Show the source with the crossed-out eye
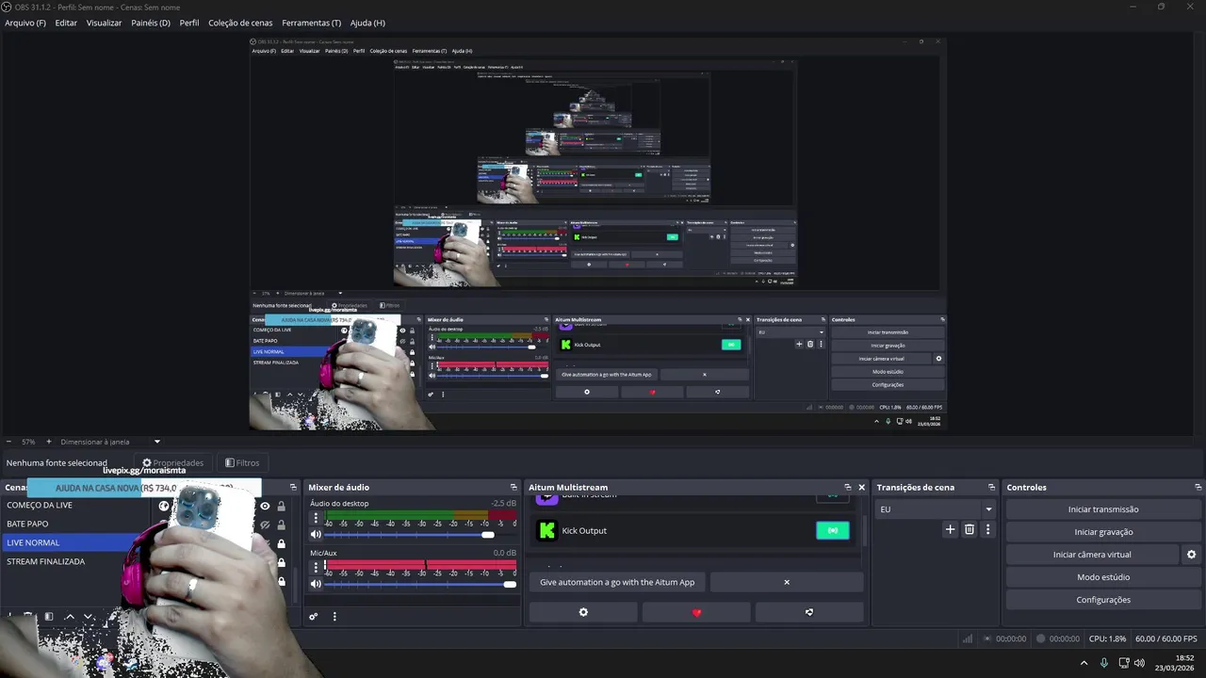The width and height of the screenshot is (1206, 678). (x=265, y=525)
